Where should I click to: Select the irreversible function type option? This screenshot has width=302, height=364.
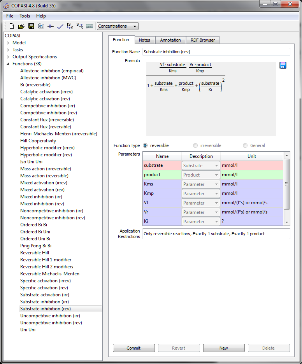click(x=195, y=145)
